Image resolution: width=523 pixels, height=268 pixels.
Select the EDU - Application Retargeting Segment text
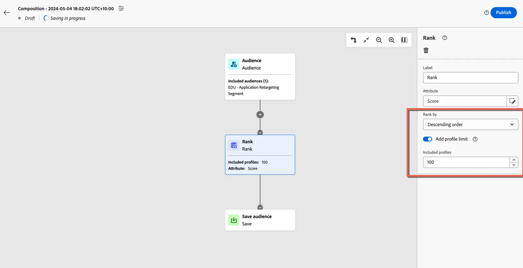(x=254, y=91)
